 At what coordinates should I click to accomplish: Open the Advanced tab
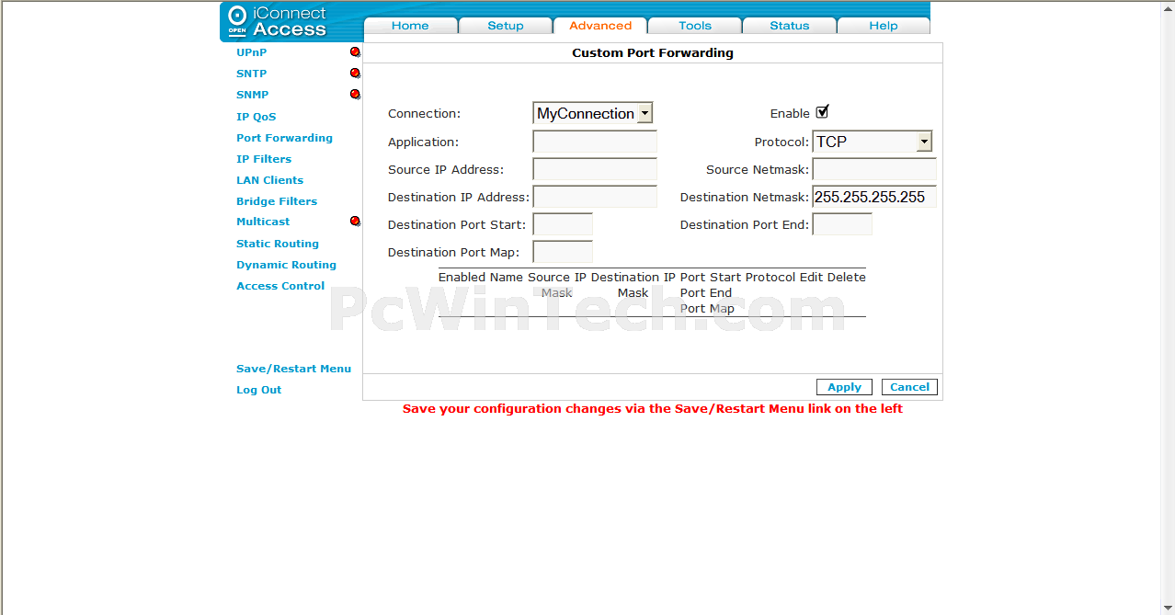click(x=600, y=26)
